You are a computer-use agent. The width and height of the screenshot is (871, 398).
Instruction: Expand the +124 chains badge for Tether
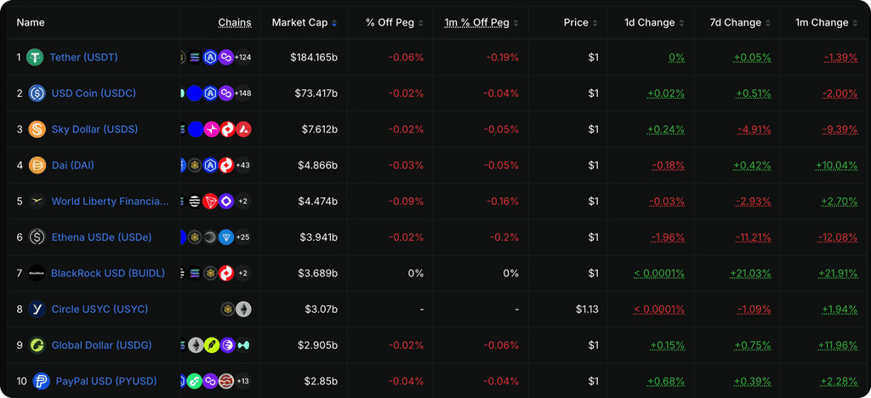tap(243, 57)
